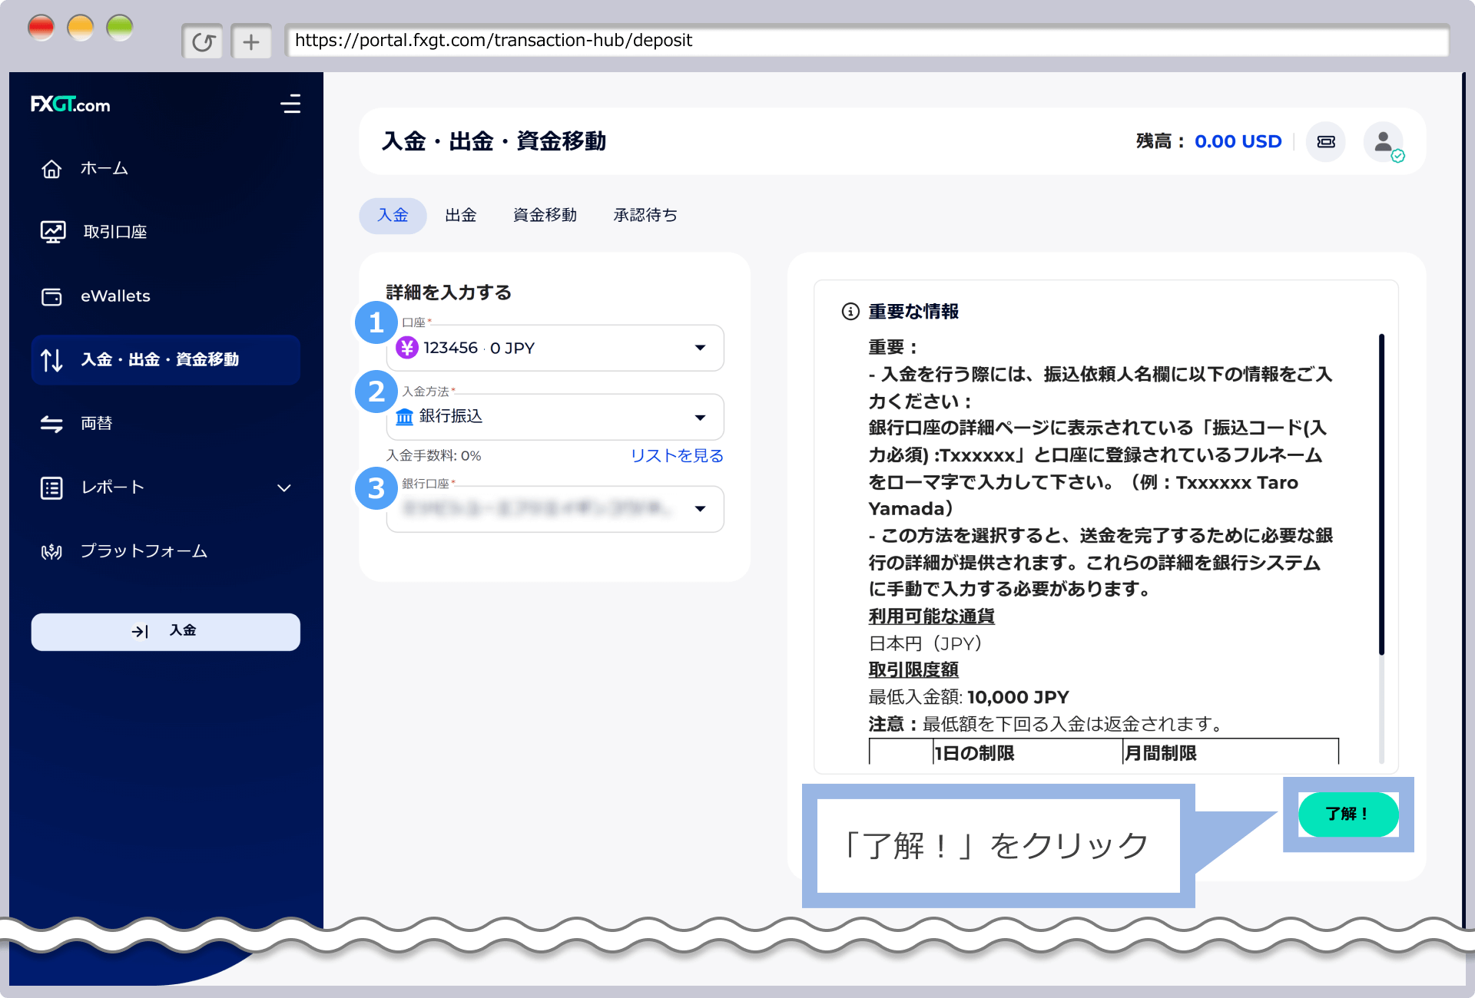Switch to the 出金 tab

(x=460, y=215)
